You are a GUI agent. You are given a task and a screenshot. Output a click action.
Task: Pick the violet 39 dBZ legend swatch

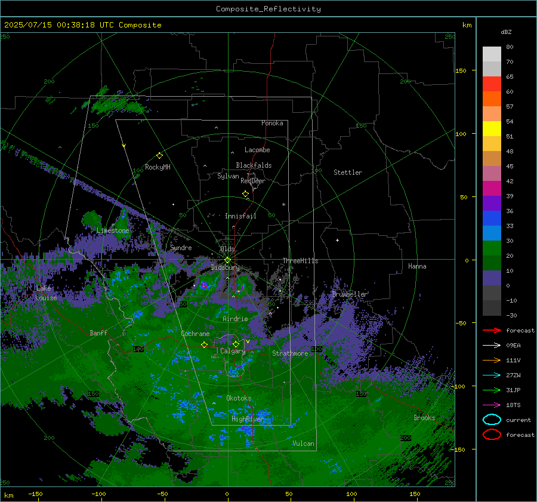(492, 203)
